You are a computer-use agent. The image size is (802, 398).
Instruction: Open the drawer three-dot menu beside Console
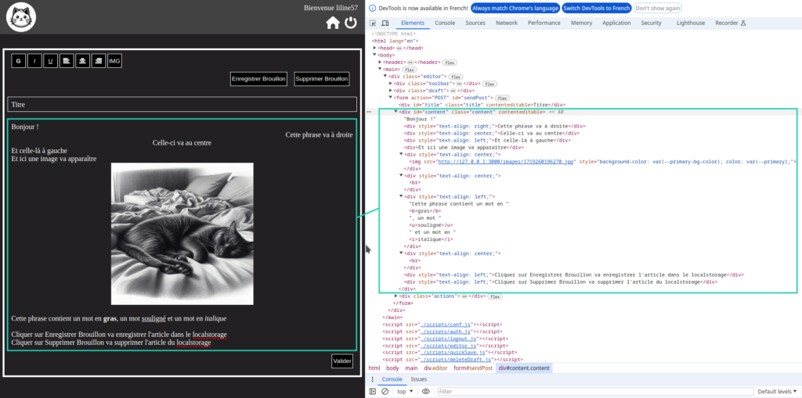click(x=372, y=379)
